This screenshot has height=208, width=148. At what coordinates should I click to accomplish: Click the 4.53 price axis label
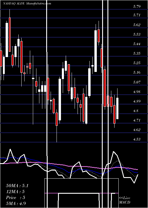pyautogui.click(x=137, y=139)
